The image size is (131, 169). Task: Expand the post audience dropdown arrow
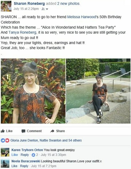pyautogui.click(x=47, y=9)
